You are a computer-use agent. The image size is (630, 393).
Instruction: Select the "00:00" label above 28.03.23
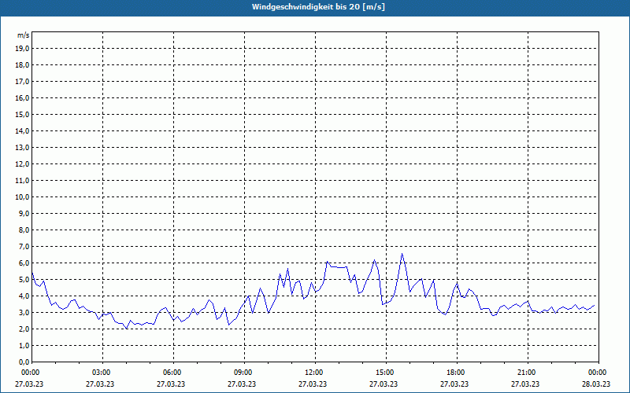(x=598, y=373)
